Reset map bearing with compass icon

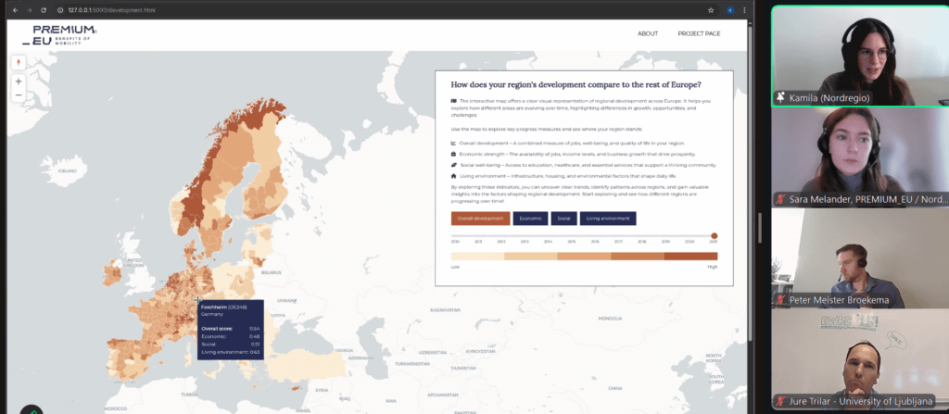pyautogui.click(x=19, y=62)
